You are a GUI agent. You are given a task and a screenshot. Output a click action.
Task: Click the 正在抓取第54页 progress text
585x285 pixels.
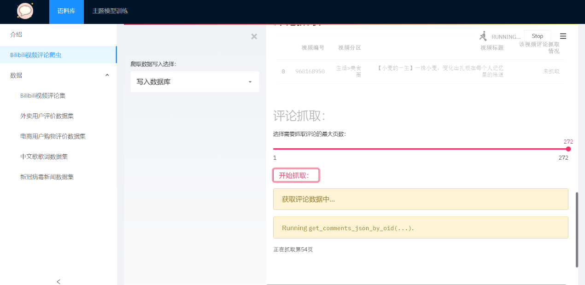(x=293, y=250)
